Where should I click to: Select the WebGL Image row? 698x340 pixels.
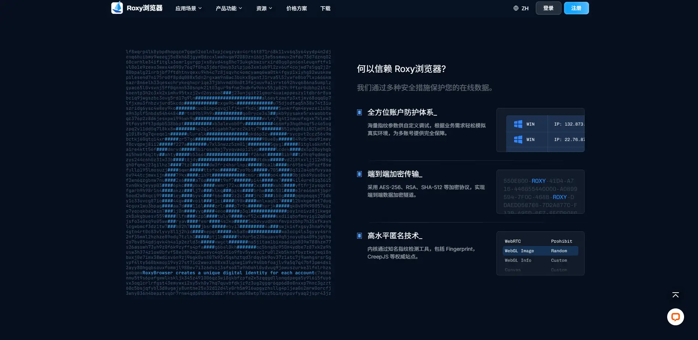pos(540,251)
